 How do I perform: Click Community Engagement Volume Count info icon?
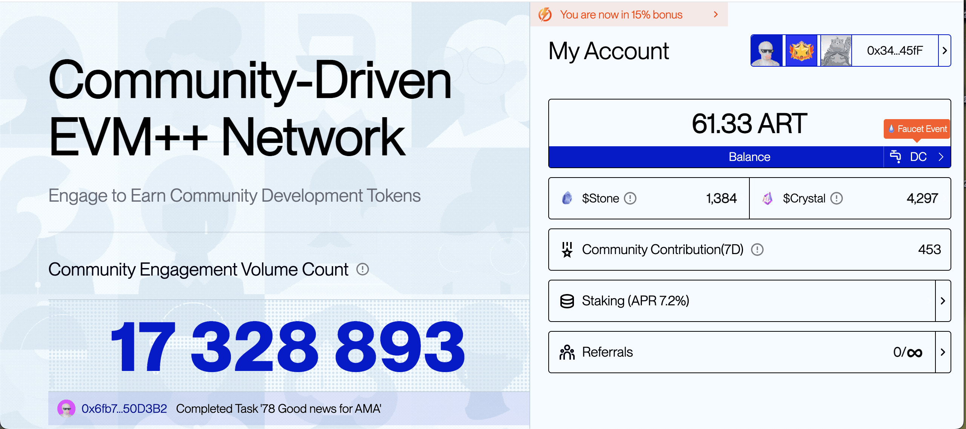coord(362,269)
